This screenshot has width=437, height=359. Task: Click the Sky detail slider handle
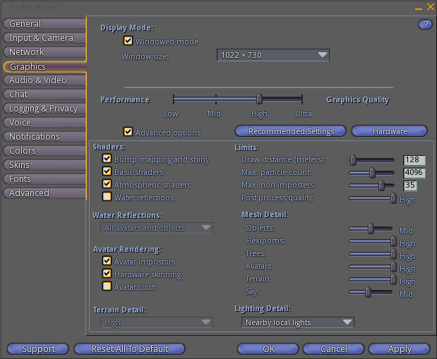click(368, 292)
